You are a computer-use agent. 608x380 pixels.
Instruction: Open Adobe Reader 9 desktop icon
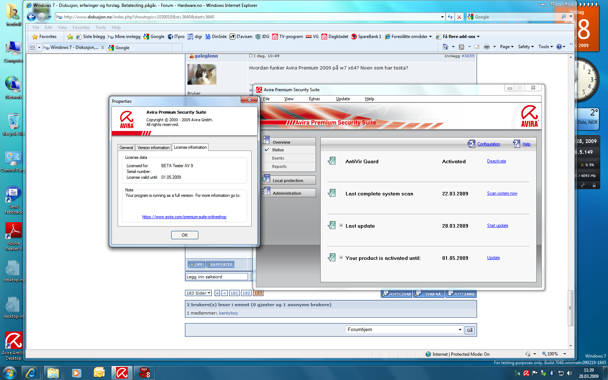pyautogui.click(x=13, y=236)
